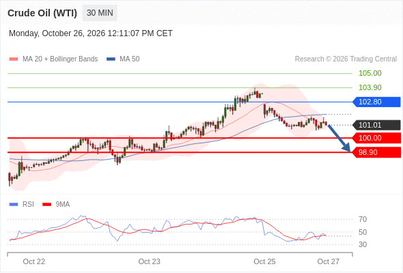
Task: Click the 9MA legend label
Action: point(63,205)
